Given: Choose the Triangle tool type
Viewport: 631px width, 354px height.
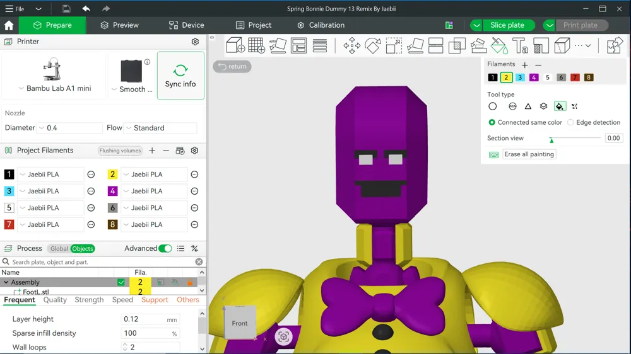Looking at the screenshot, I should (528, 106).
